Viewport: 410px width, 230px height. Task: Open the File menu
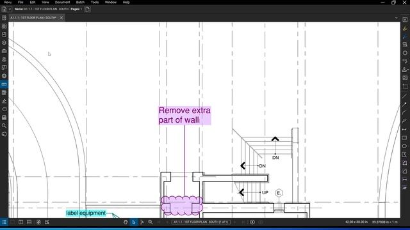coord(20,2)
